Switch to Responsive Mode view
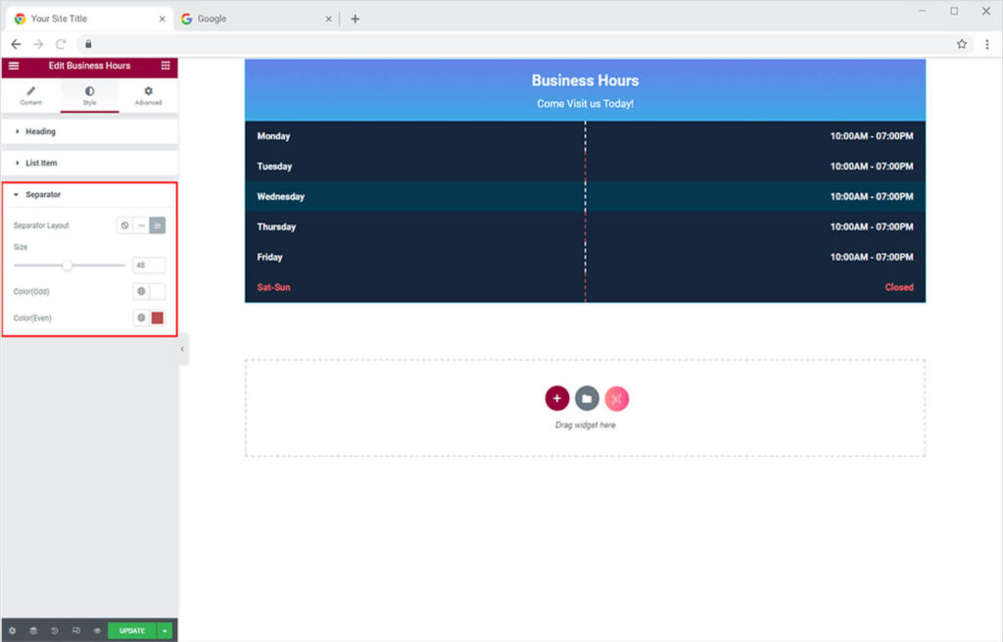This screenshot has width=1003, height=642. [76, 631]
